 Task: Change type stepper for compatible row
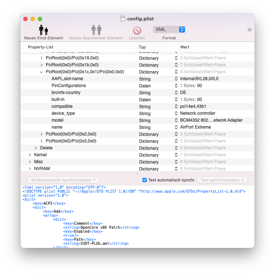pos(176,106)
